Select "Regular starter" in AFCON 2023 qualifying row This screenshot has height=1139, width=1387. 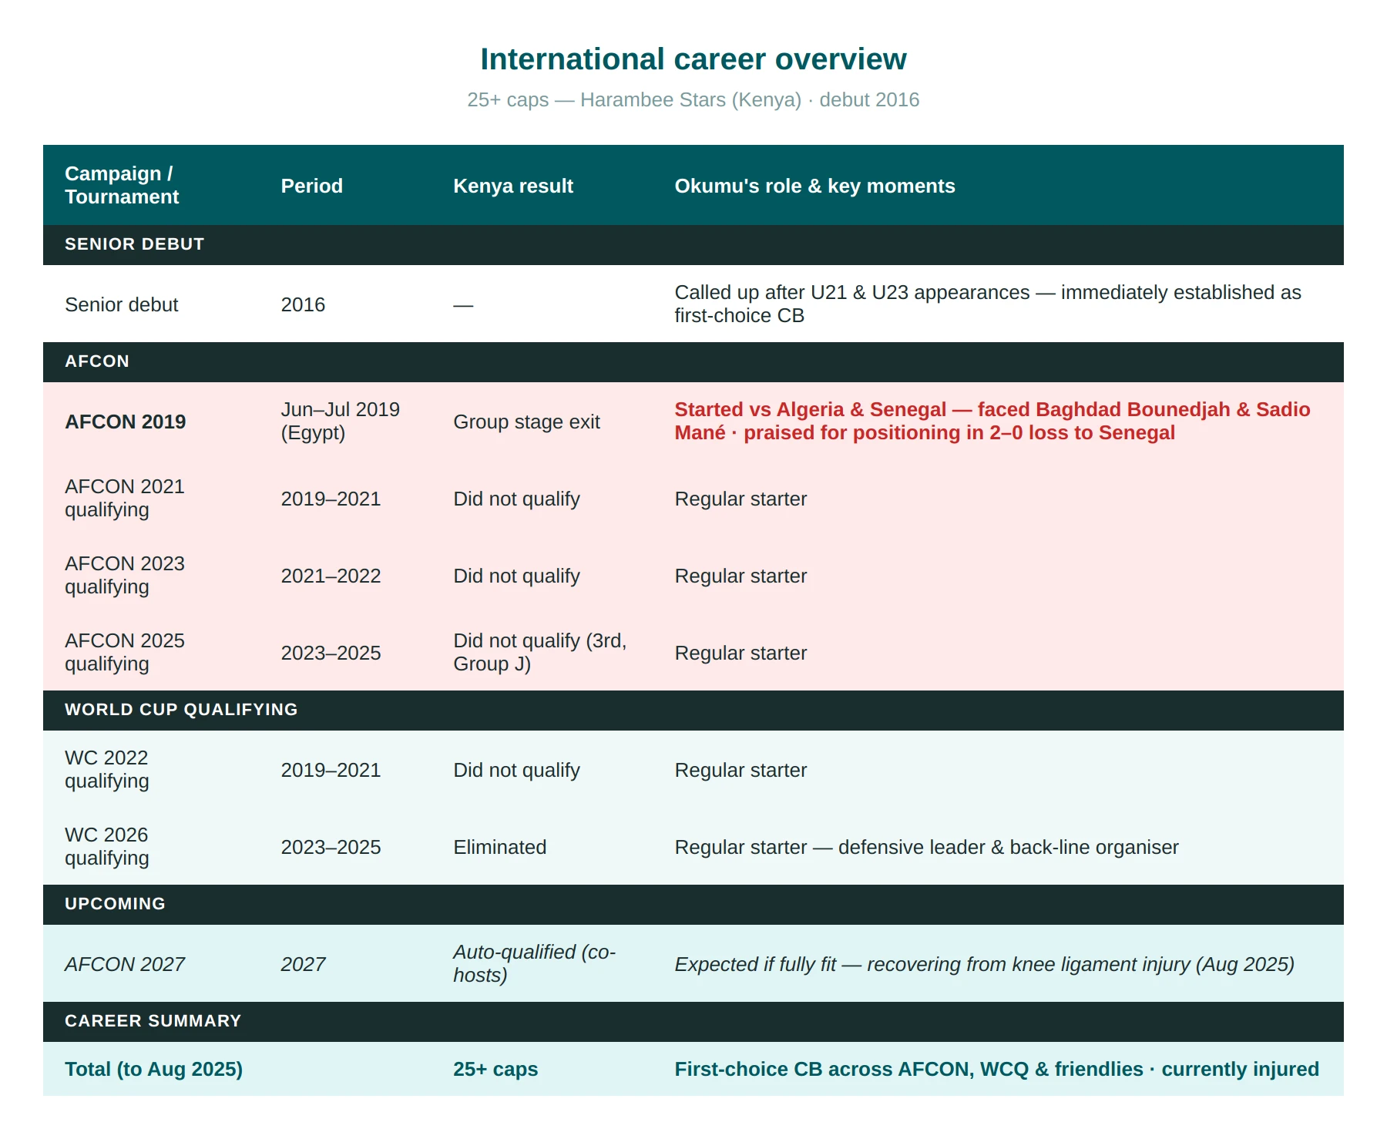741,576
